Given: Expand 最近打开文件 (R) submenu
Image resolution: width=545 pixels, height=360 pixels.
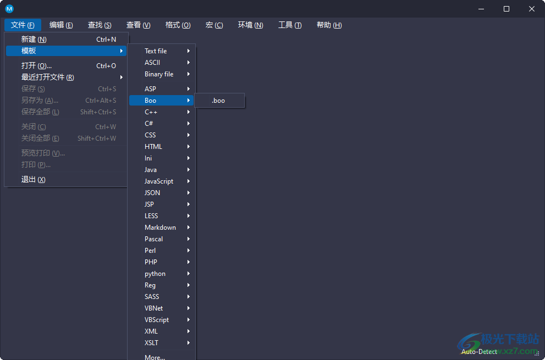Looking at the screenshot, I should (x=67, y=77).
